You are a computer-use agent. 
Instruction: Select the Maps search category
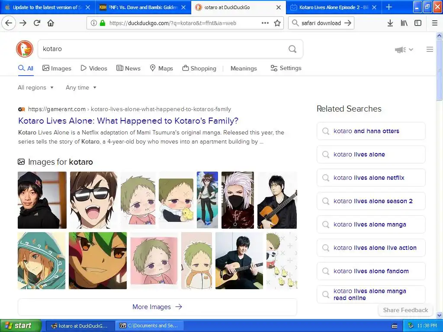pos(161,68)
